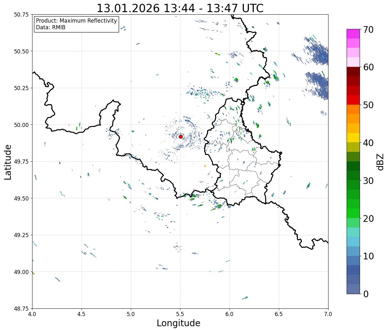Image resolution: width=388 pixels, height=331 pixels.
Task: Click the 'dBZ' colorbar label
Action: pos(380,162)
